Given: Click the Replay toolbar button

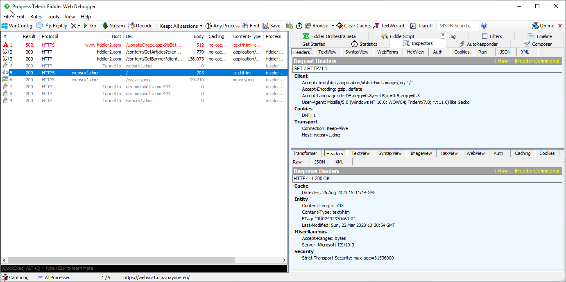Looking at the screenshot, I should coord(56,26).
